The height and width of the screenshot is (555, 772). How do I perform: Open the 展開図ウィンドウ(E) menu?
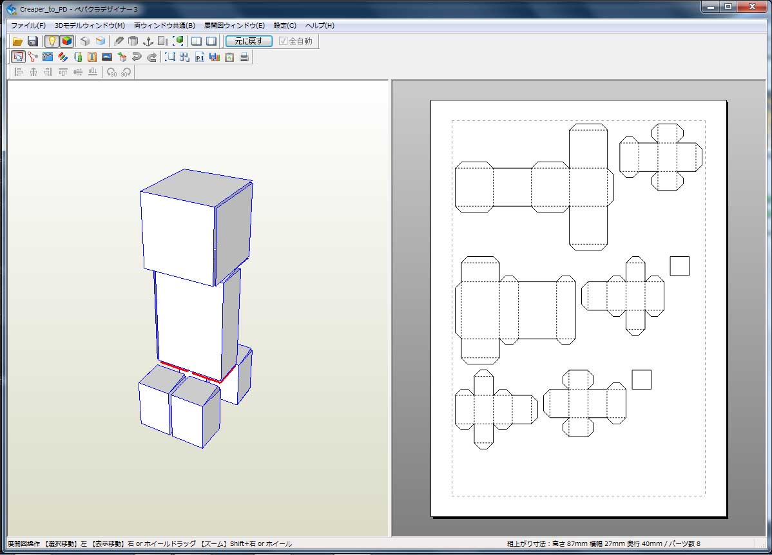[x=235, y=26]
